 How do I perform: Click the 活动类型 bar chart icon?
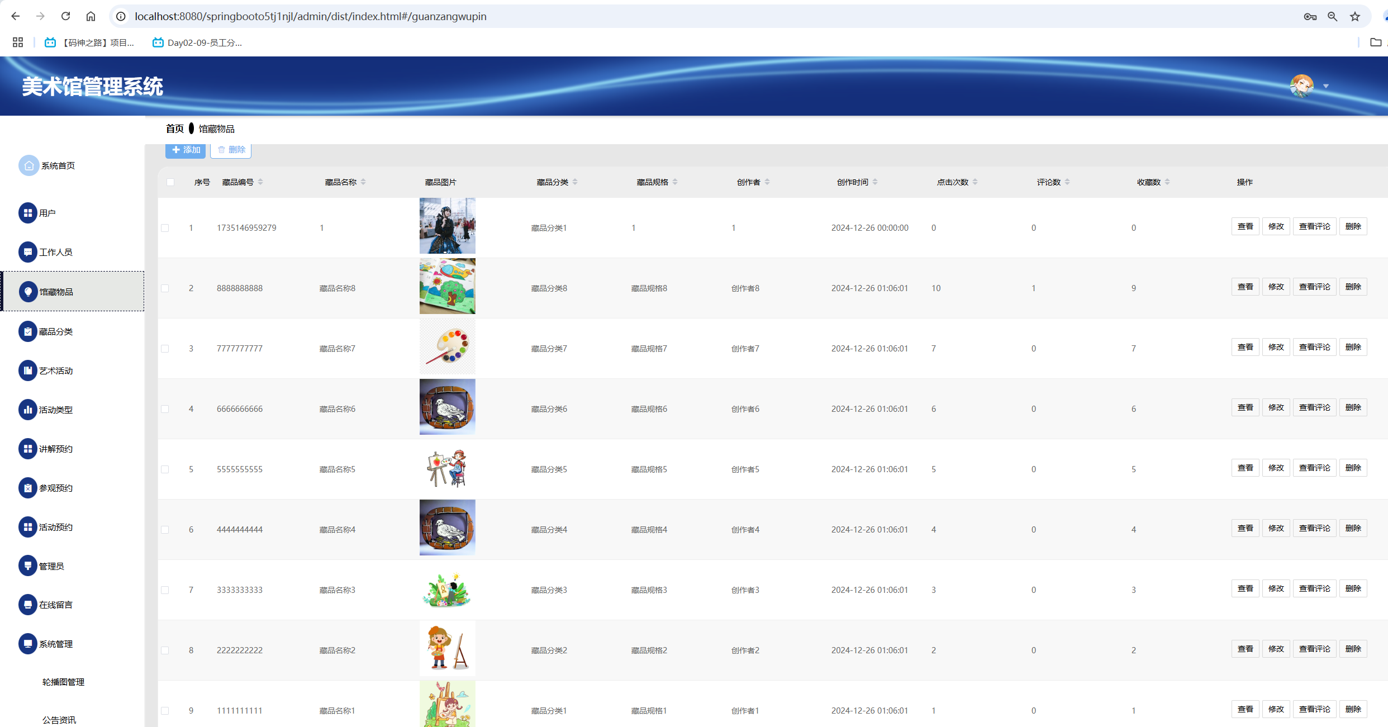(x=27, y=410)
